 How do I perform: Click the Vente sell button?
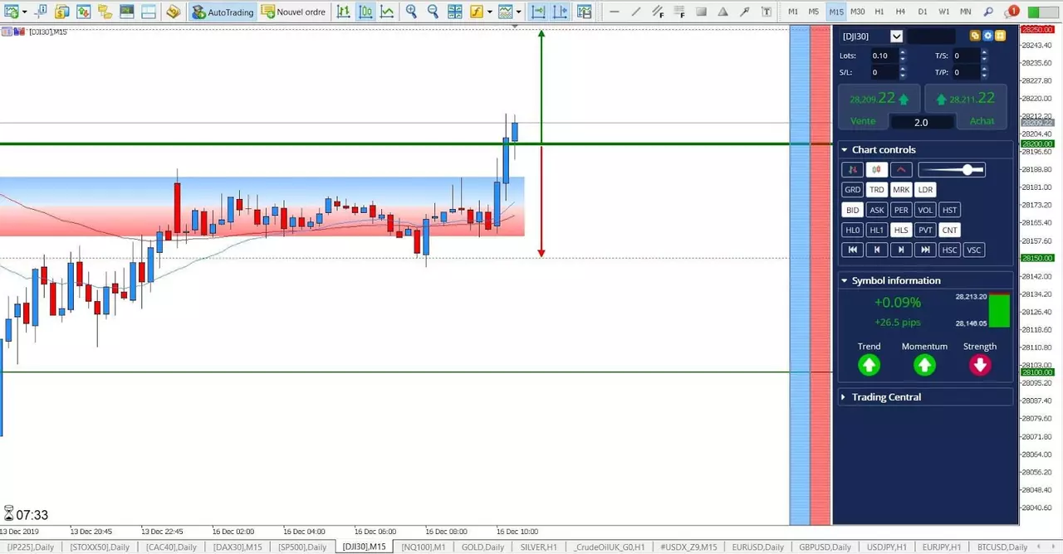[x=863, y=121]
